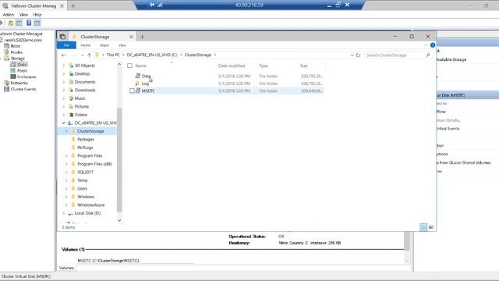Open address bar history dropdown

click(352, 55)
